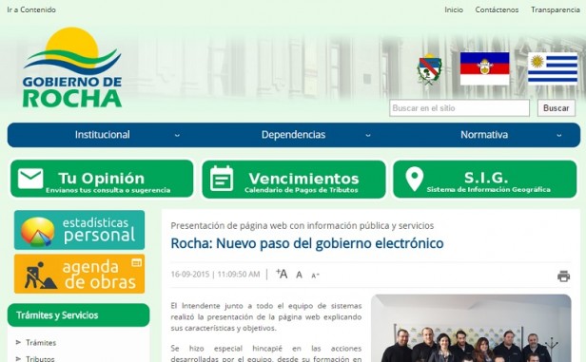
Task: Print the article using printer icon
Action: point(563,276)
